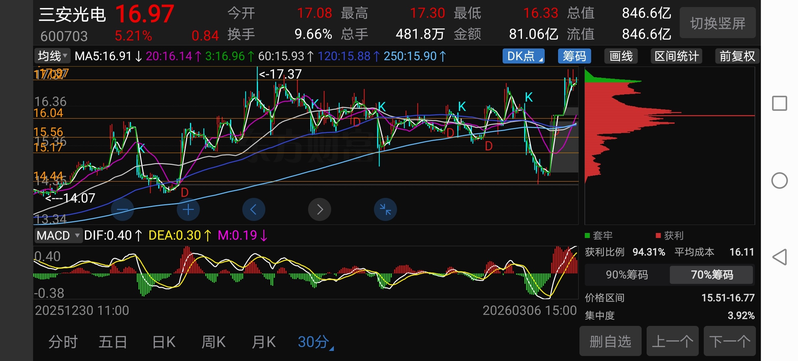Tap the Android back triangle button
The width and height of the screenshot is (798, 361).
point(779,257)
